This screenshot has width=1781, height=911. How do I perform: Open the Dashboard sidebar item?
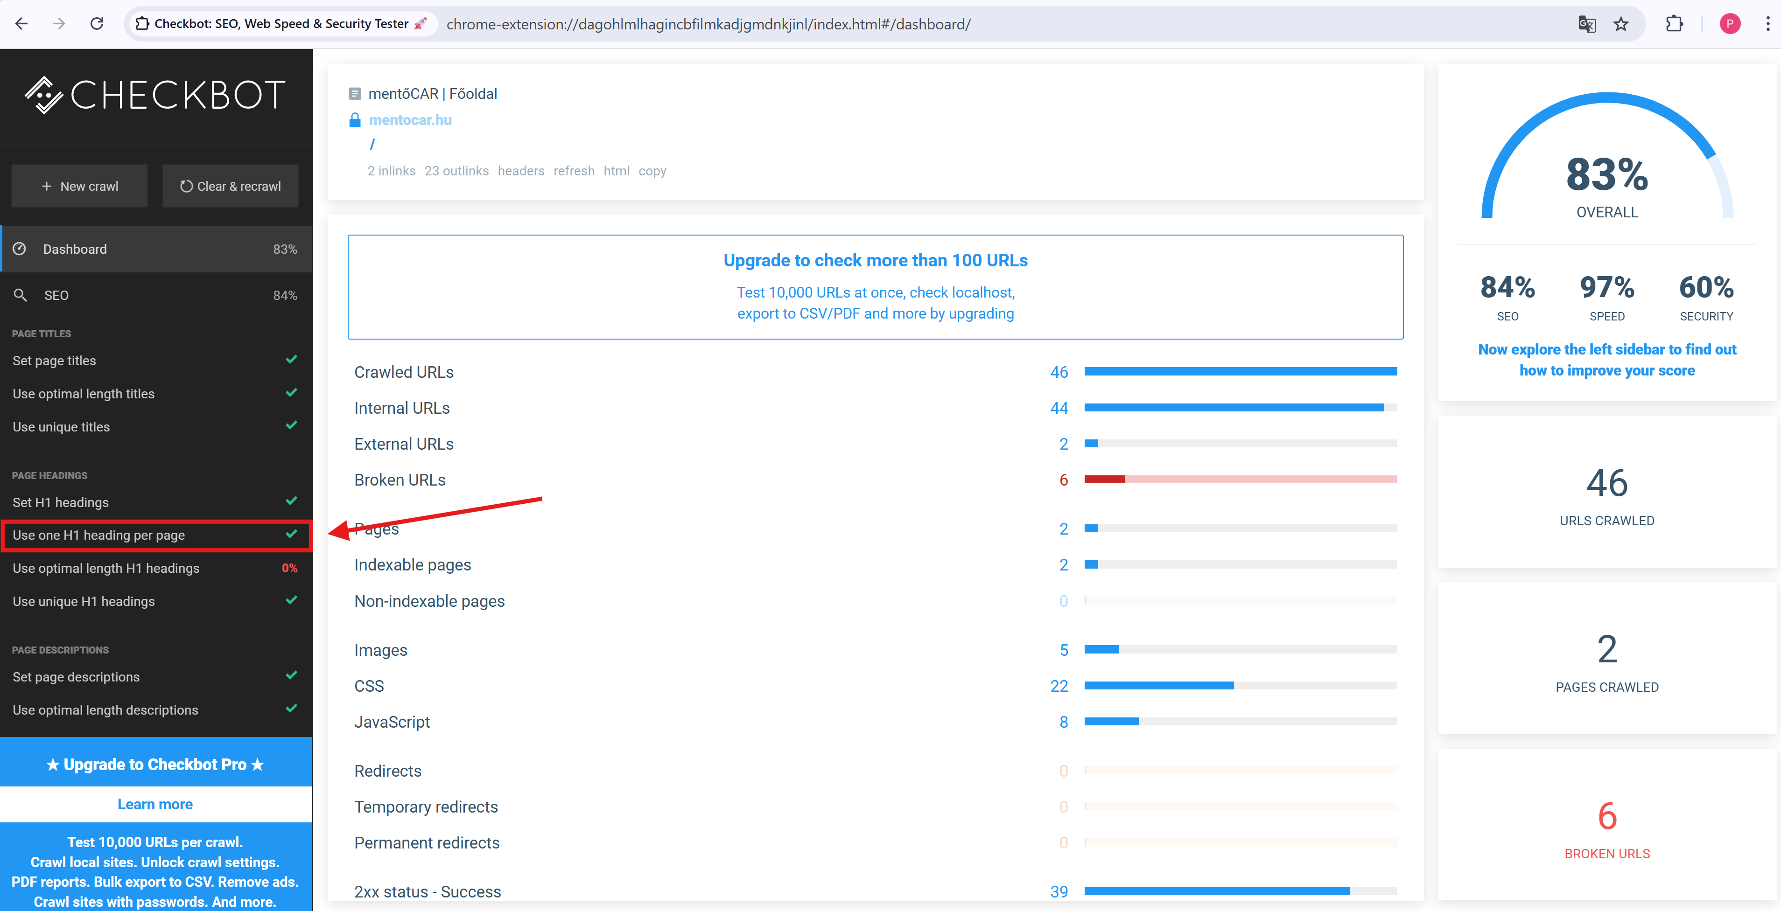click(75, 249)
